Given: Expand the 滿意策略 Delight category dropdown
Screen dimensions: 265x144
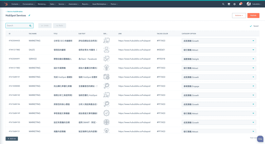Looking at the screenshot, I should (253, 59).
